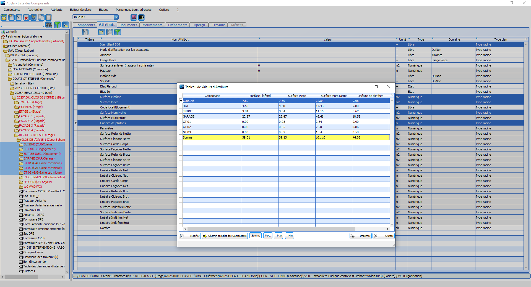Click the flashlight icon beside the search field

point(66,25)
